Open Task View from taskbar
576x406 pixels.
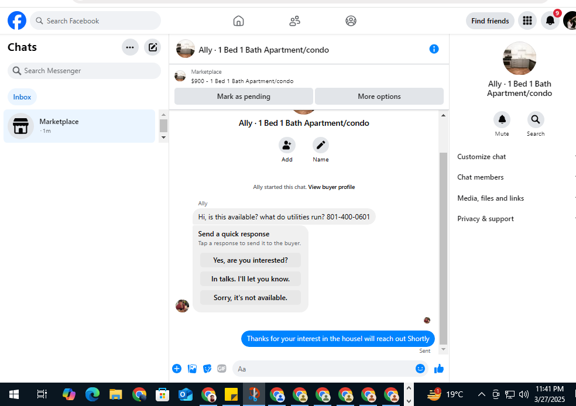pyautogui.click(x=42, y=395)
